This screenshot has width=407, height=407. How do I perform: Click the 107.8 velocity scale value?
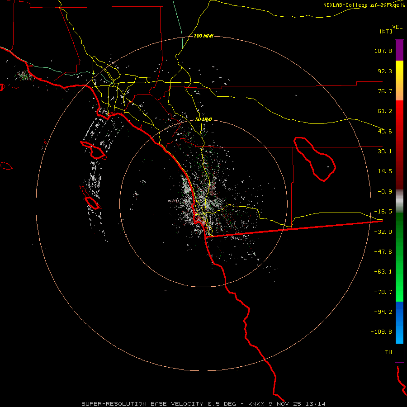[383, 51]
